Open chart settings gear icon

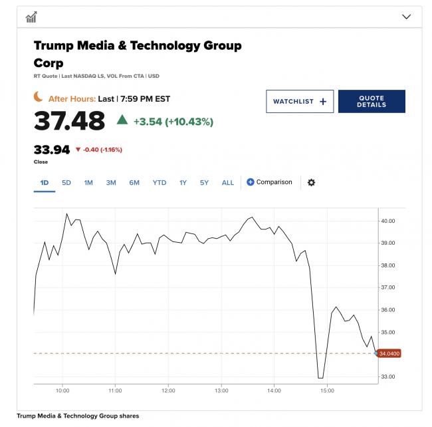[311, 182]
